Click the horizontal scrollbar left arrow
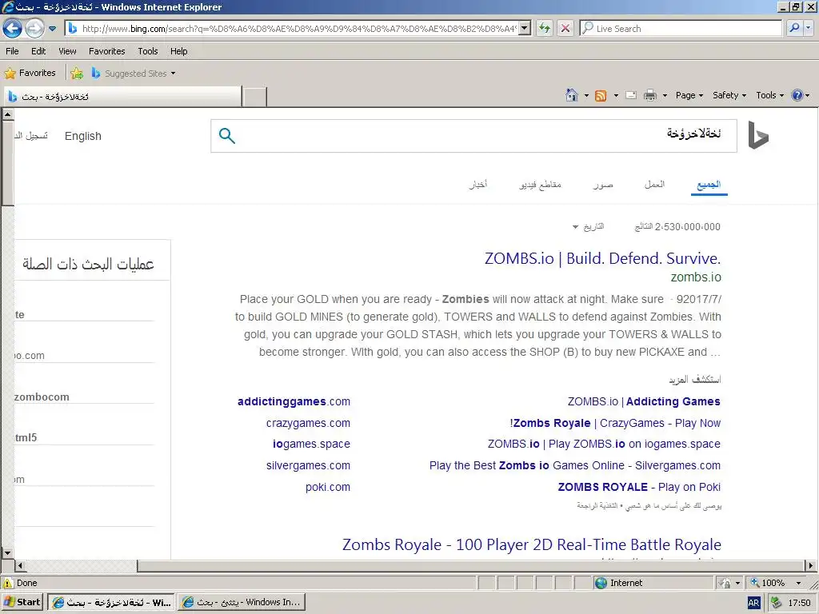Viewport: 819px width, 614px height. click(20, 565)
